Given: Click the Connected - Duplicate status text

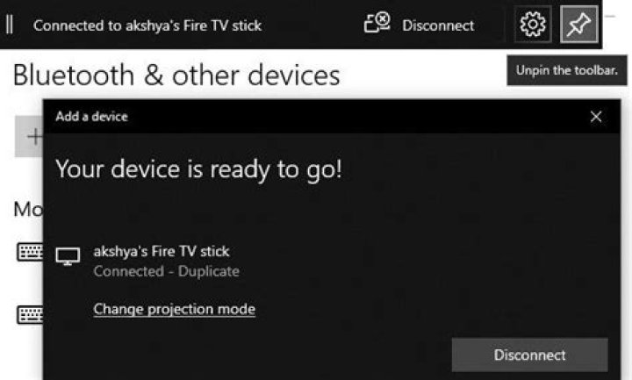Looking at the screenshot, I should 166,271.
